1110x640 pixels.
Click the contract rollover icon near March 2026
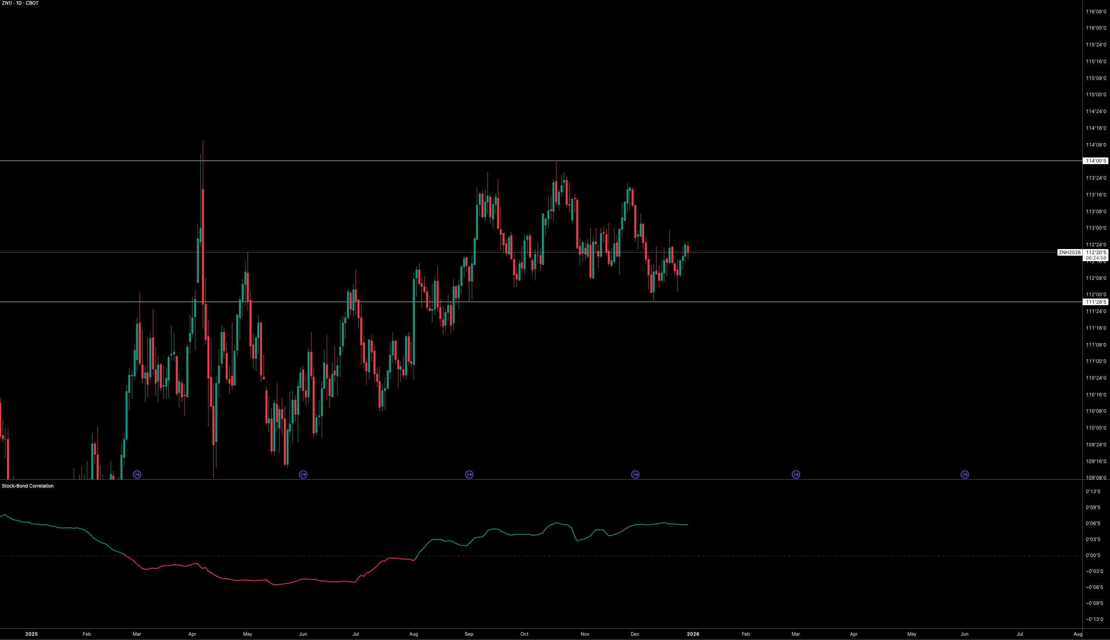pos(796,474)
